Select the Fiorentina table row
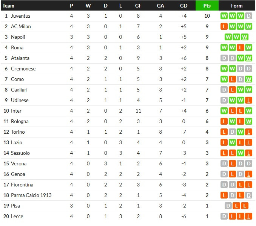Image resolution: width=256 pixels, height=226 pixels. 128,185
